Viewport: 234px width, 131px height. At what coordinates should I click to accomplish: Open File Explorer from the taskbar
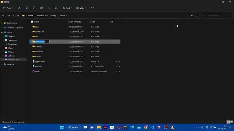click(x=98, y=127)
